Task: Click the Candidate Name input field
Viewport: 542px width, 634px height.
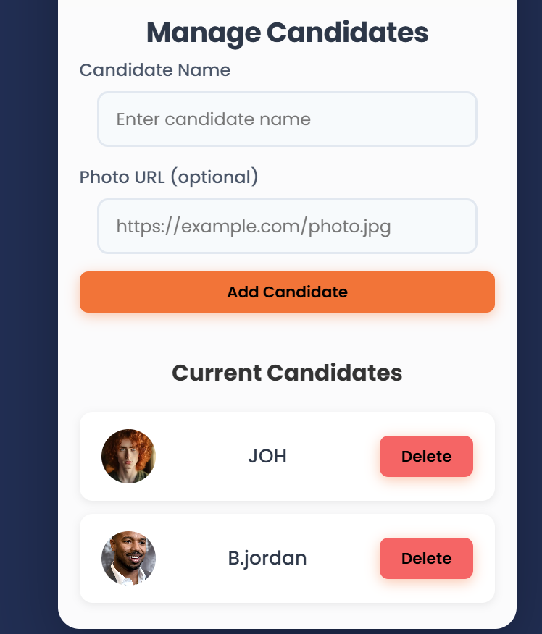Action: [x=287, y=119]
